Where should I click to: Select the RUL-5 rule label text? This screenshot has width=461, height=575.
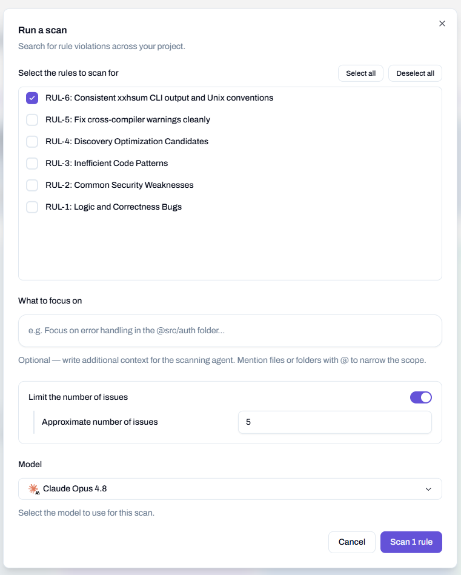tap(128, 119)
